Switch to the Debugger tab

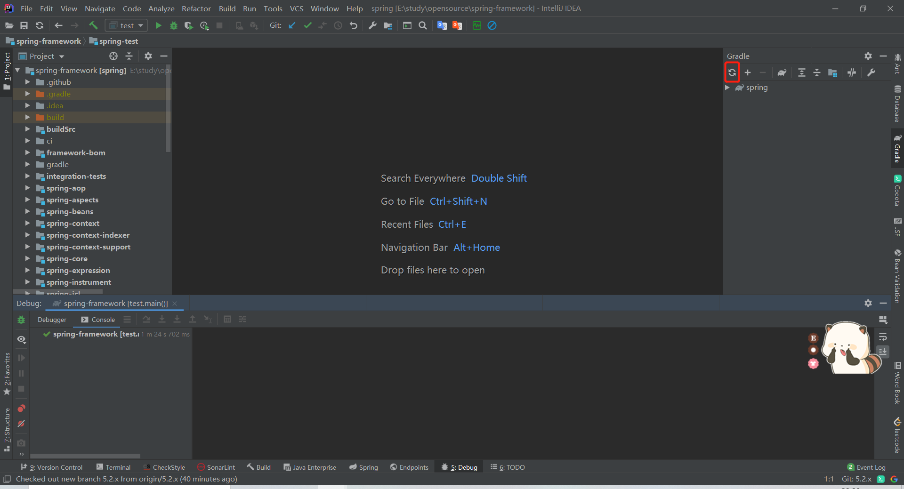pos(52,320)
